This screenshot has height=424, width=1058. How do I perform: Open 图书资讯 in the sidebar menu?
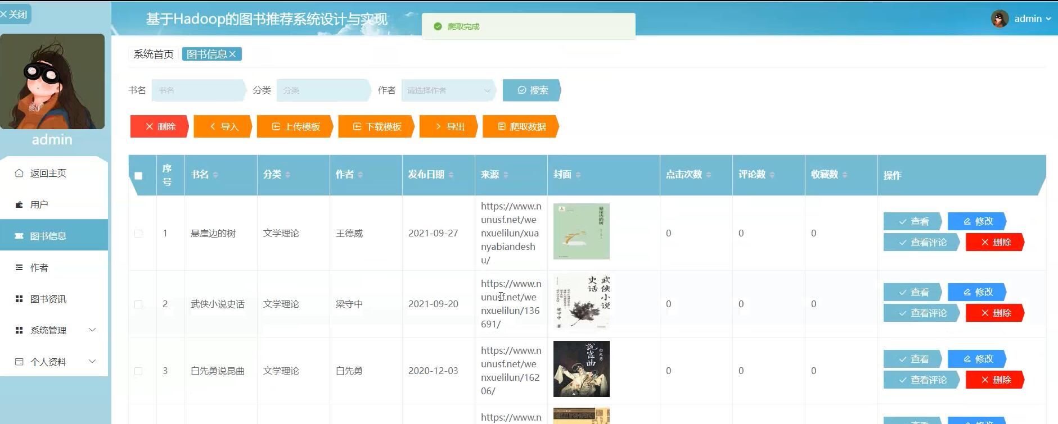point(54,299)
